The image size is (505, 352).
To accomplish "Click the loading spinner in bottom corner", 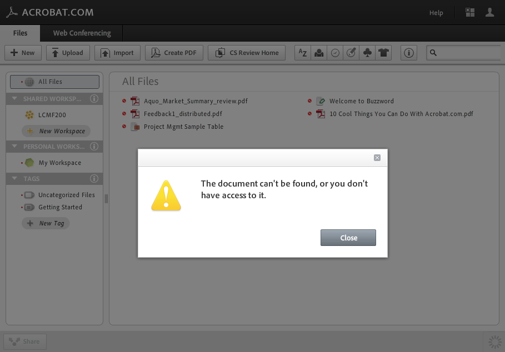I will [x=494, y=342].
